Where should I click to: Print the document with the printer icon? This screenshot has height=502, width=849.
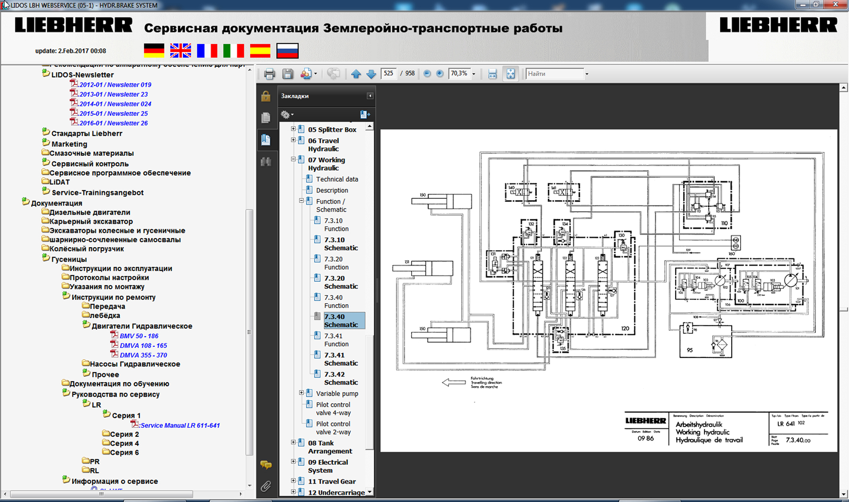coord(269,74)
